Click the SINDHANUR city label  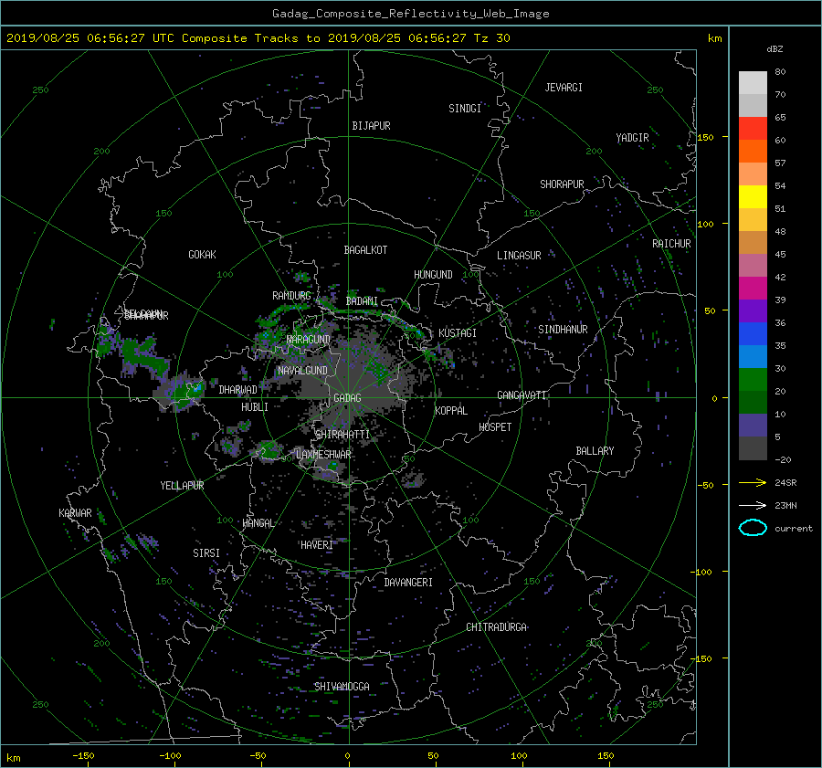(563, 330)
